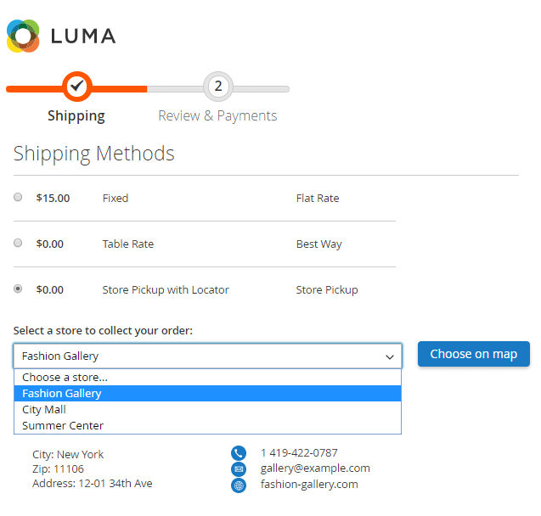Image resolution: width=541 pixels, height=516 pixels.
Task: Select Fashion Gallery highlighted option
Action: [x=61, y=393]
